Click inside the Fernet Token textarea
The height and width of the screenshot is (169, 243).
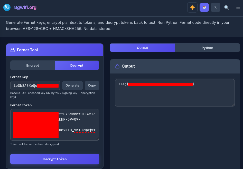click(x=55, y=125)
